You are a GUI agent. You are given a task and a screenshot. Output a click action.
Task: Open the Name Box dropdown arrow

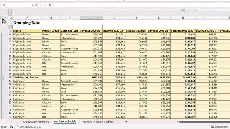[x=32, y=5]
